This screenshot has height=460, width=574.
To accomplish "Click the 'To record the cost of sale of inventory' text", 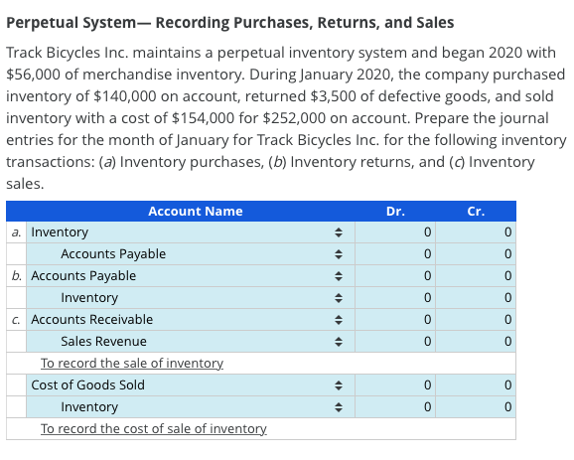I will (154, 429).
